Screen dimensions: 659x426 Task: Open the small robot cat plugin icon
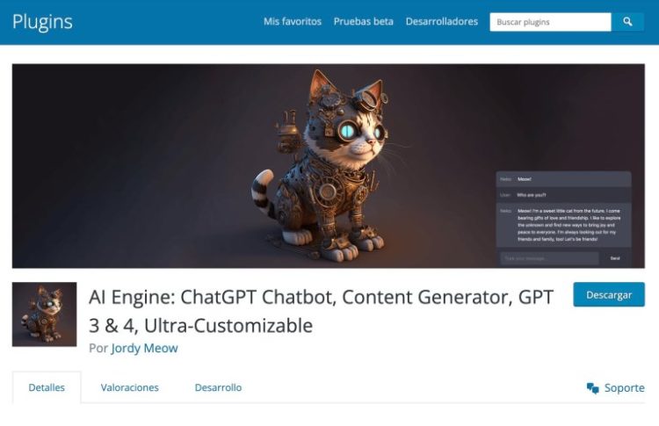[x=45, y=314]
